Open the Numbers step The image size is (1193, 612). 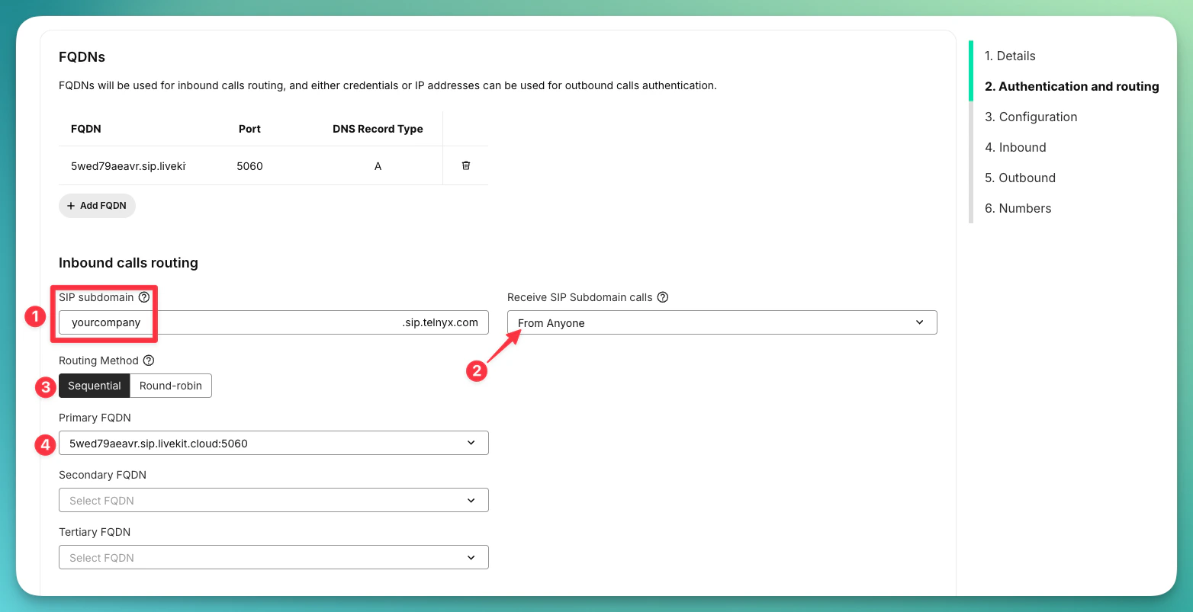1018,208
